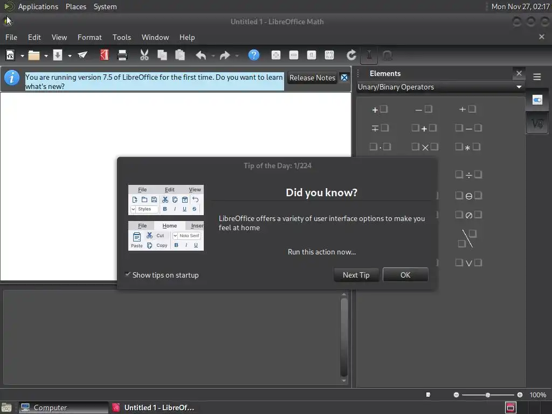Image resolution: width=552 pixels, height=414 pixels.
Task: Close the Elements sidebar deck
Action: coord(519,73)
